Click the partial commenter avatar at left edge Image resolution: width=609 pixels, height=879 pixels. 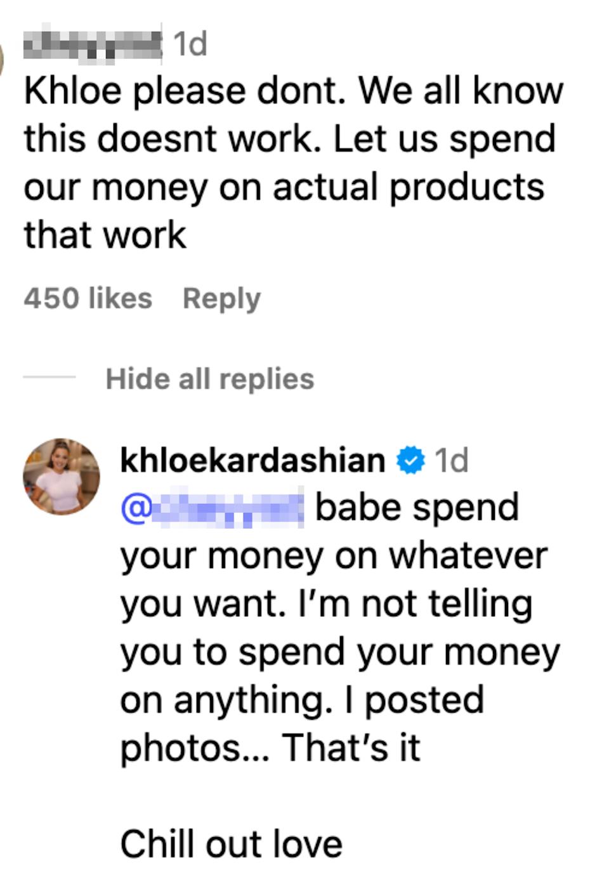click(x=2, y=61)
